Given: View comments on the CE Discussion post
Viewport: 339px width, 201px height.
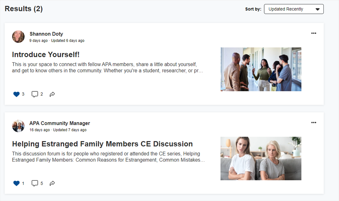Looking at the screenshot, I should coord(35,183).
